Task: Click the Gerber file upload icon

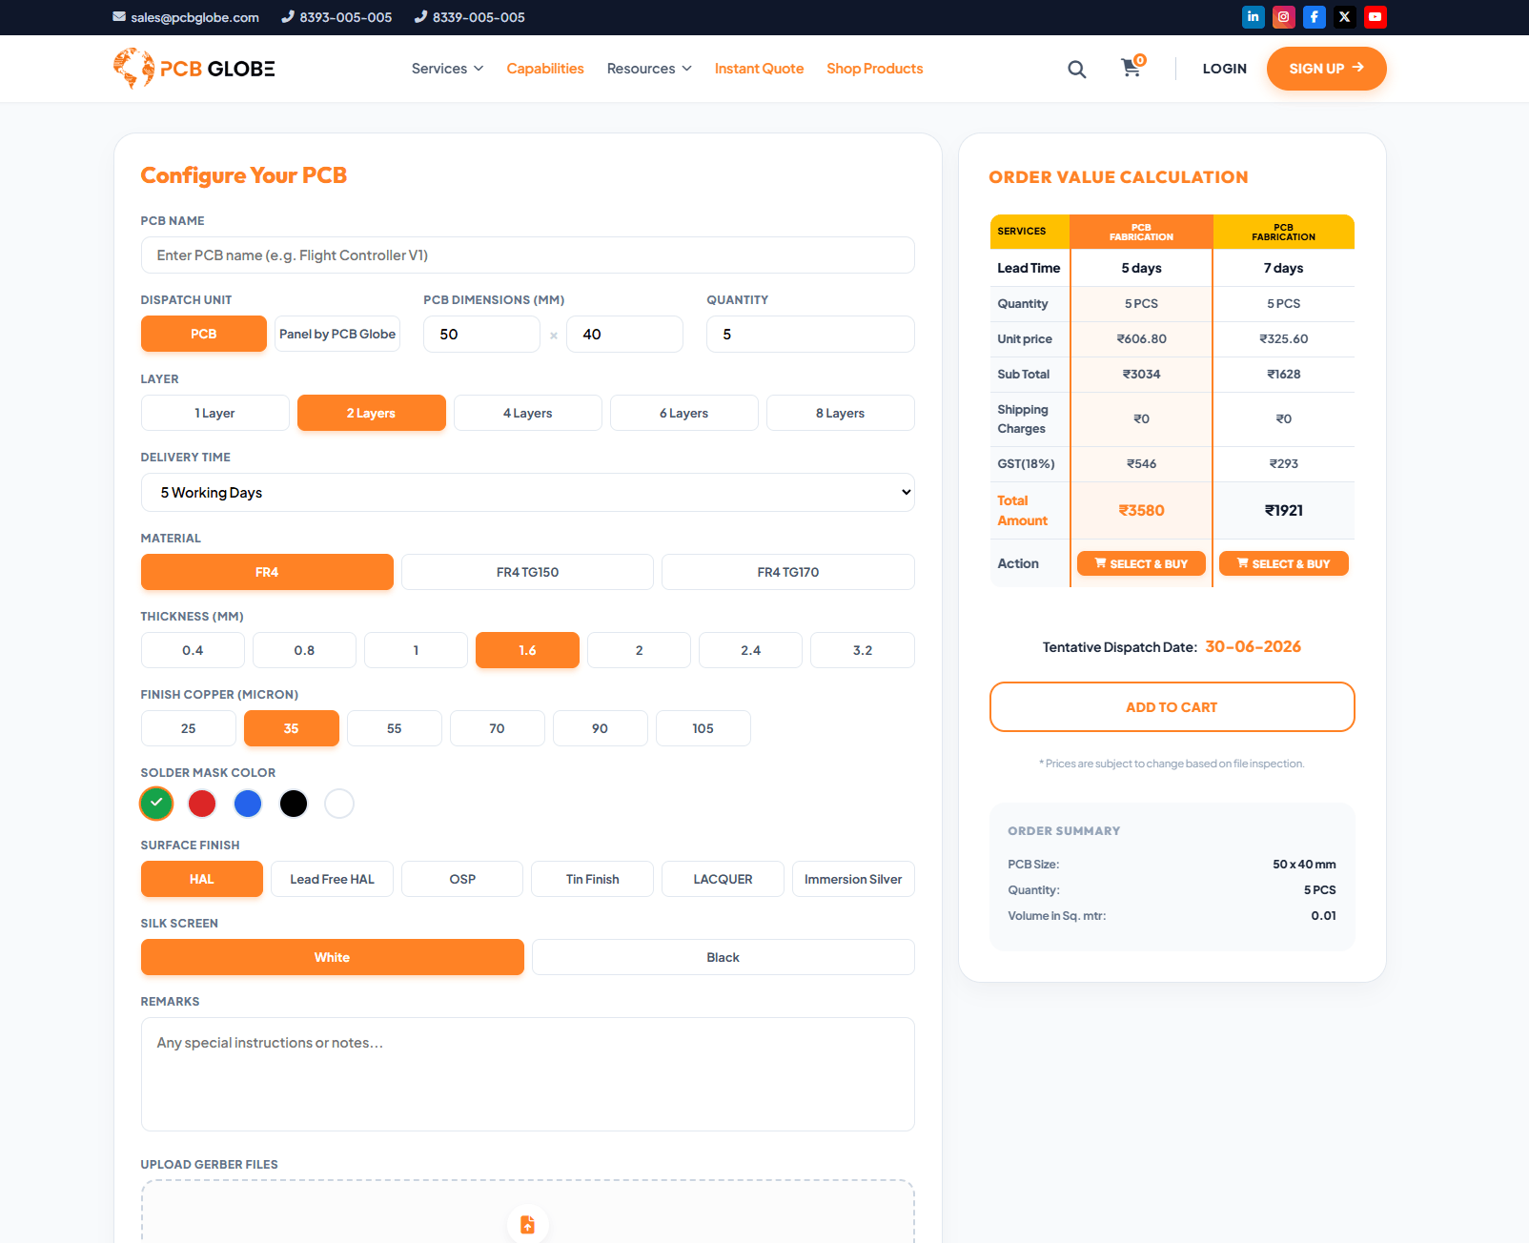Action: [x=527, y=1224]
